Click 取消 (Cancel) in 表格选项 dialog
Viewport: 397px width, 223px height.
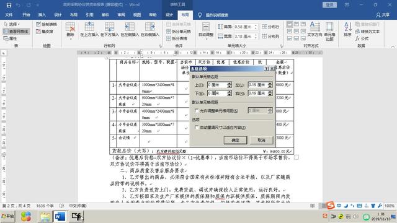coord(261,140)
